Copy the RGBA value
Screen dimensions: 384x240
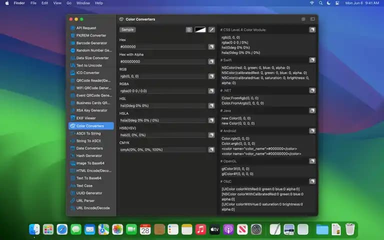pos(211,91)
